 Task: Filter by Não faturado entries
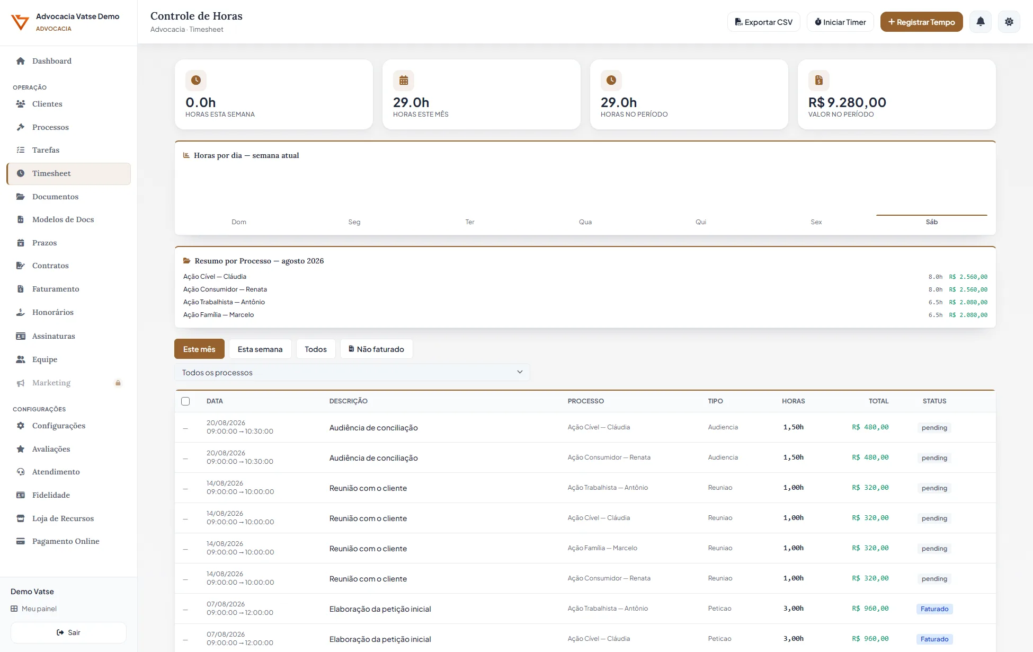pyautogui.click(x=376, y=349)
